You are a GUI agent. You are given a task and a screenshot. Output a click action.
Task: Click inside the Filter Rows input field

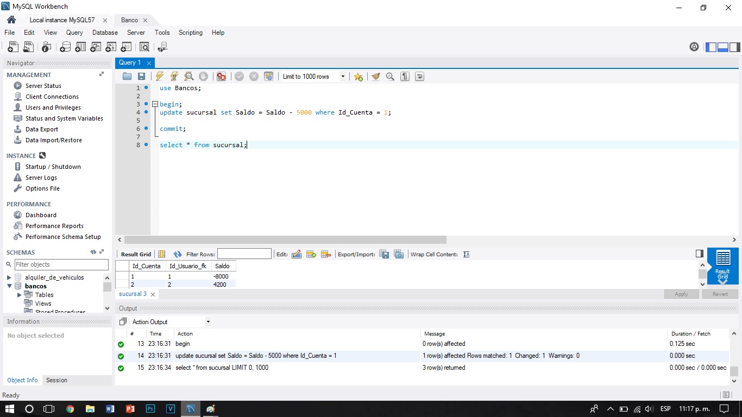244,254
